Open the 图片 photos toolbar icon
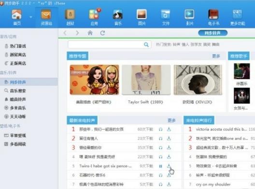The width and height of the screenshot is (255, 189). 142,17
